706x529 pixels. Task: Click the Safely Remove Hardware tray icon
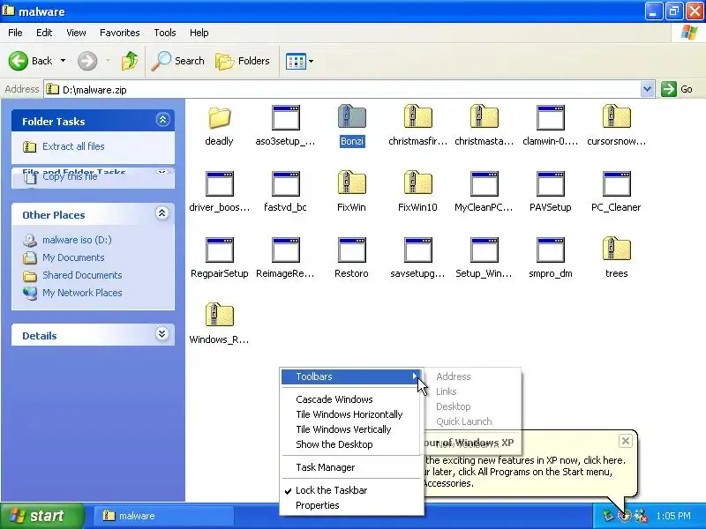click(608, 516)
